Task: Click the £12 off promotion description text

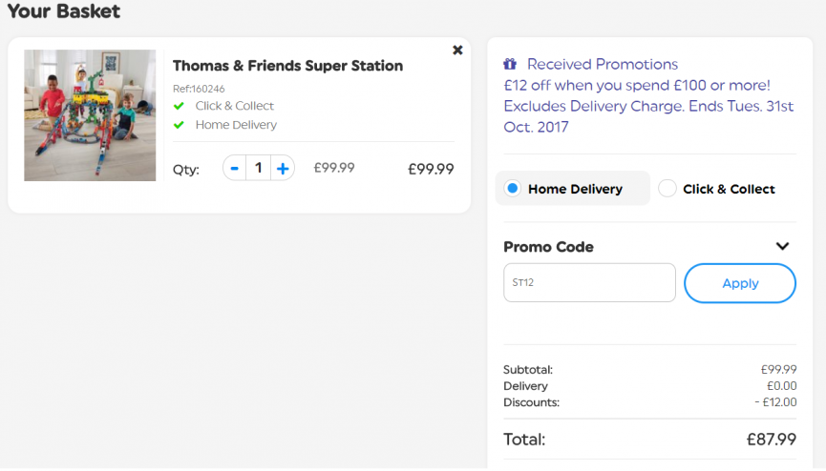Action: 648,106
